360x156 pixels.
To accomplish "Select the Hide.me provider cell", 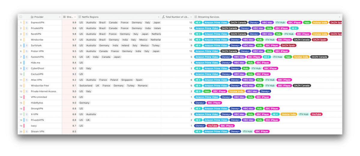I will pyautogui.click(x=46, y=63).
